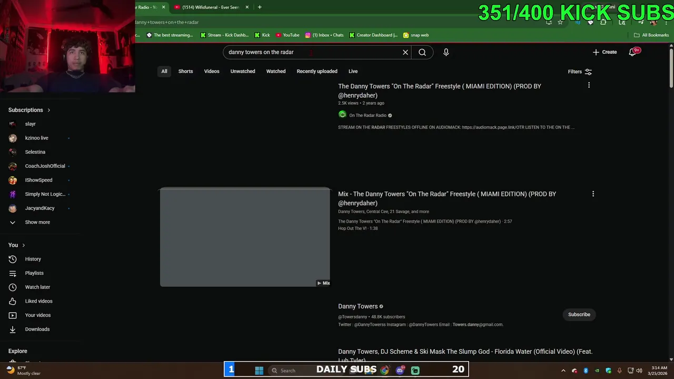Open the snap web bookmark
Image resolution: width=674 pixels, height=379 pixels.
416,35
